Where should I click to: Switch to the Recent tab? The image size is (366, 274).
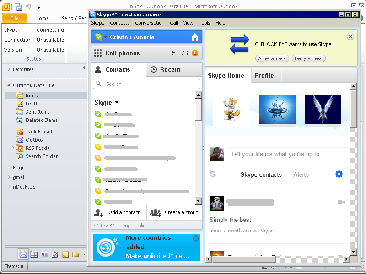click(174, 69)
